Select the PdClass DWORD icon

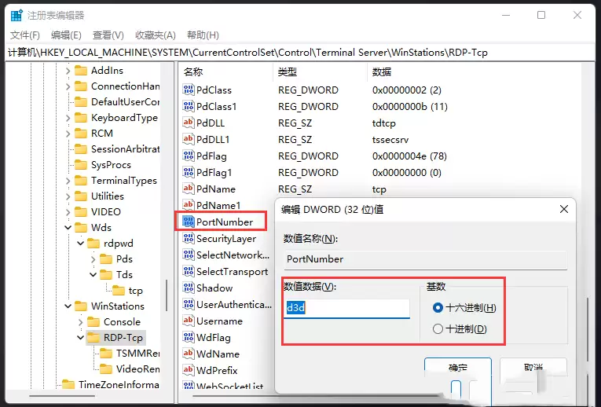click(x=188, y=90)
